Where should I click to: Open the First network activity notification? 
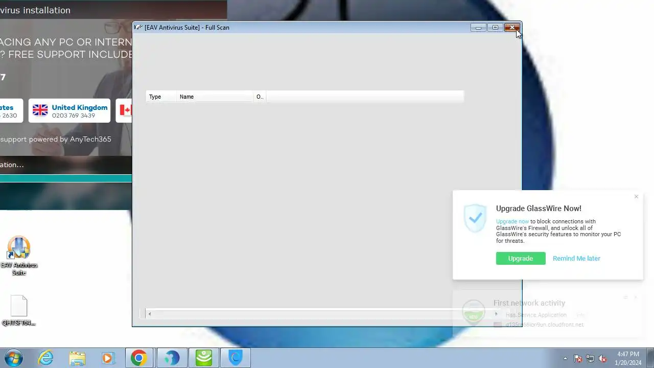click(548, 313)
